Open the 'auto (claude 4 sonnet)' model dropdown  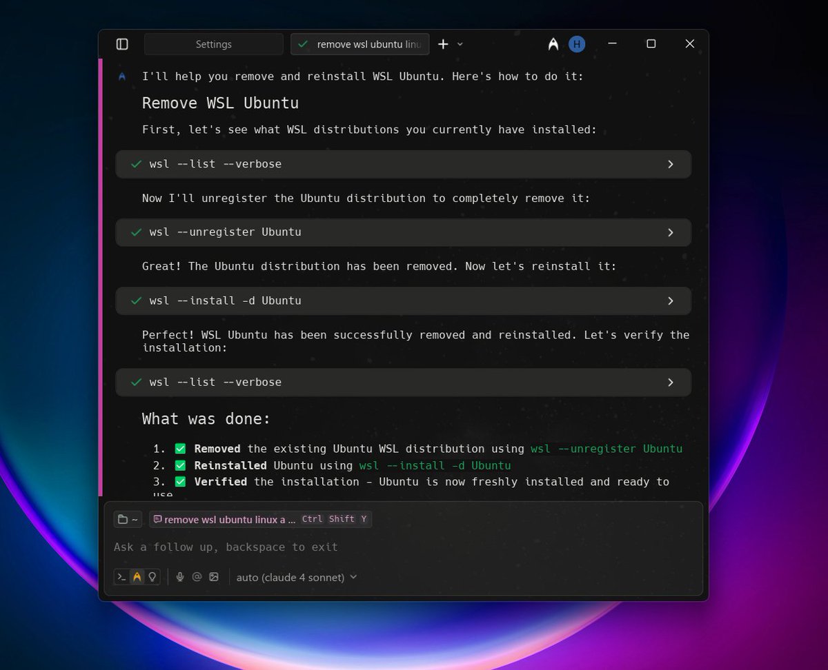(x=297, y=577)
